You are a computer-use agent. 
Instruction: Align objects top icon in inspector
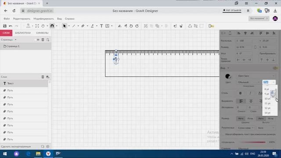[x=261, y=33]
